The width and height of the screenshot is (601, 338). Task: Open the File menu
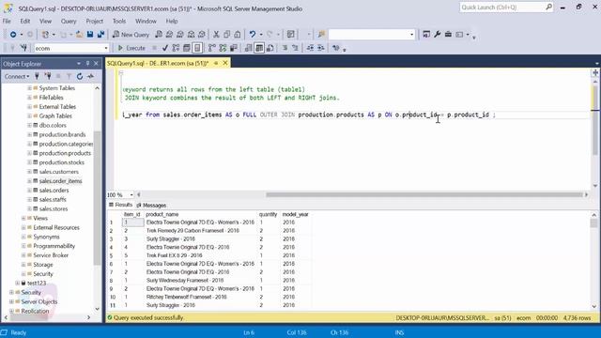coord(7,21)
